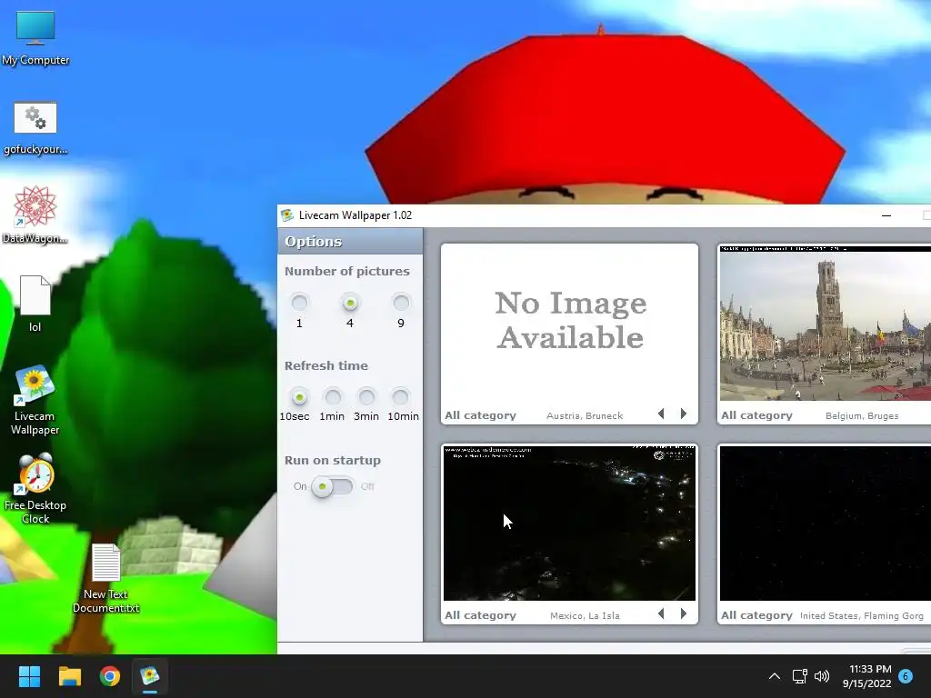The height and width of the screenshot is (698, 931).
Task: Open File Explorer from the taskbar
Action: (69, 676)
